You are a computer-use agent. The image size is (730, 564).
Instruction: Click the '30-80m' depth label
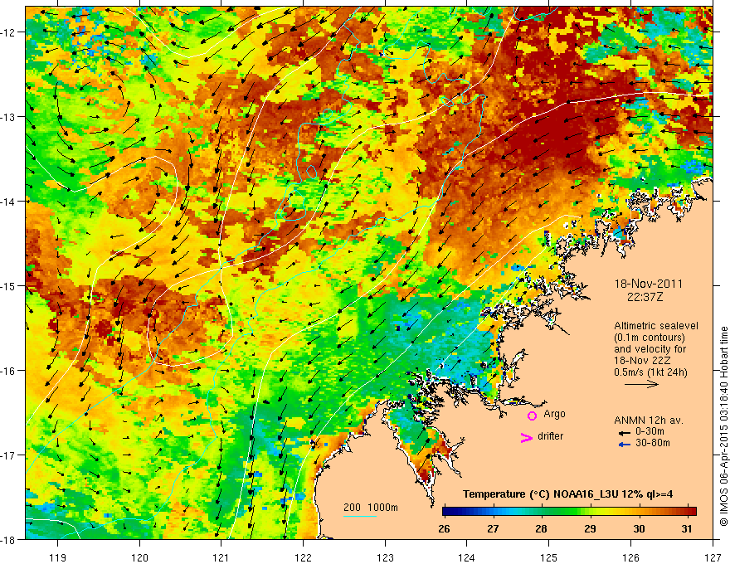(x=653, y=443)
